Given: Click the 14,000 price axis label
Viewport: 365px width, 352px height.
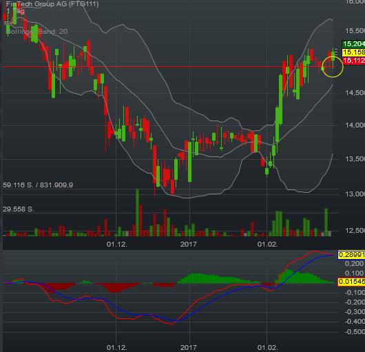Looking at the screenshot, I should 355,125.
